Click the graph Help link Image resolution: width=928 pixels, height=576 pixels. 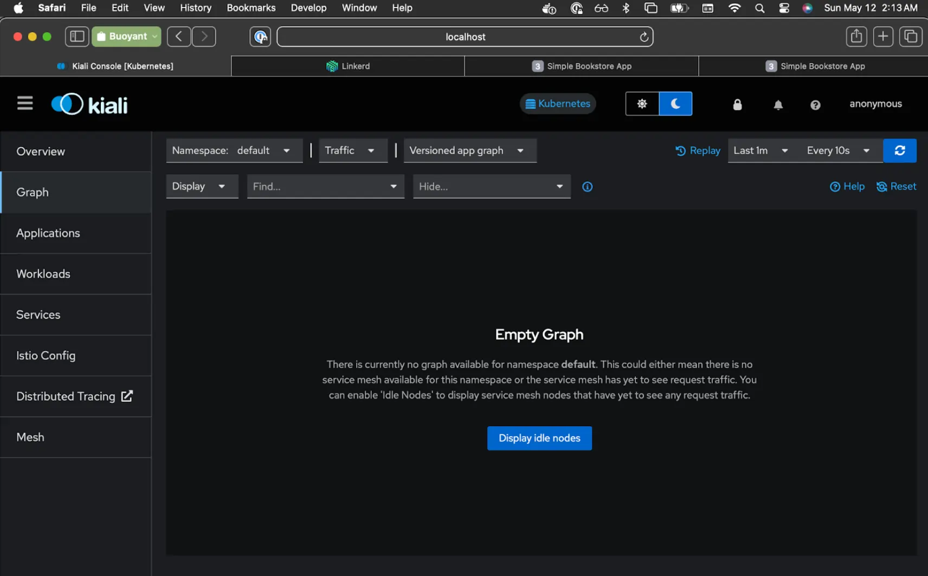[847, 186]
